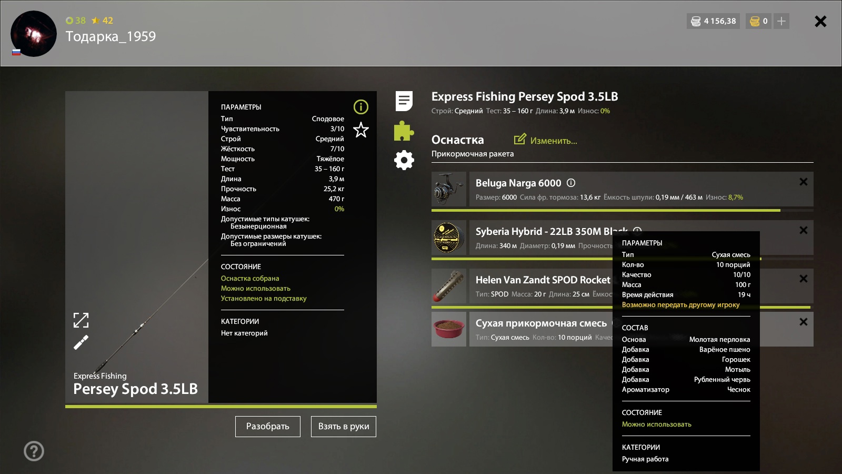Remove the Beluga Narga 6000 reel
This screenshot has width=842, height=474.
(x=803, y=182)
